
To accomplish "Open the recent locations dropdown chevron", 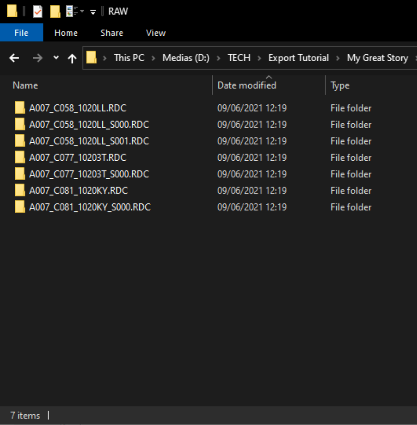I will click(x=55, y=58).
